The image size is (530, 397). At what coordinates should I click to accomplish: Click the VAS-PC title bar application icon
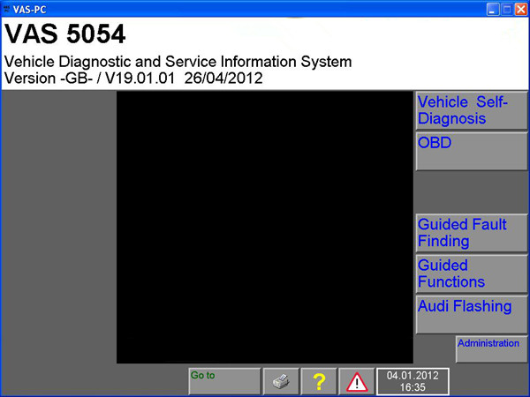coord(7,7)
